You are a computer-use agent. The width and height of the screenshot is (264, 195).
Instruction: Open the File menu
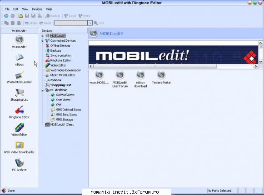coord(7,9)
